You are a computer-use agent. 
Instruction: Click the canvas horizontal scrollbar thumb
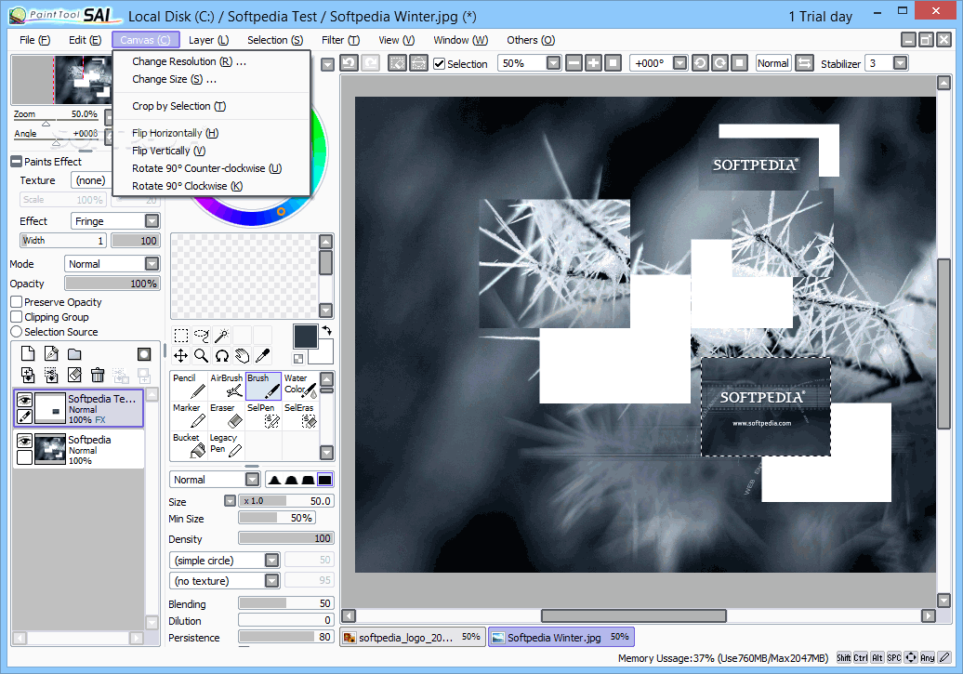tap(634, 615)
